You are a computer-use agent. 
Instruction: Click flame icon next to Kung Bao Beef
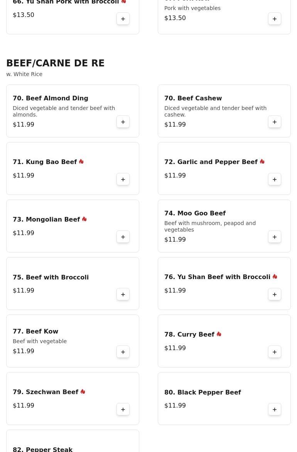pyautogui.click(x=81, y=161)
